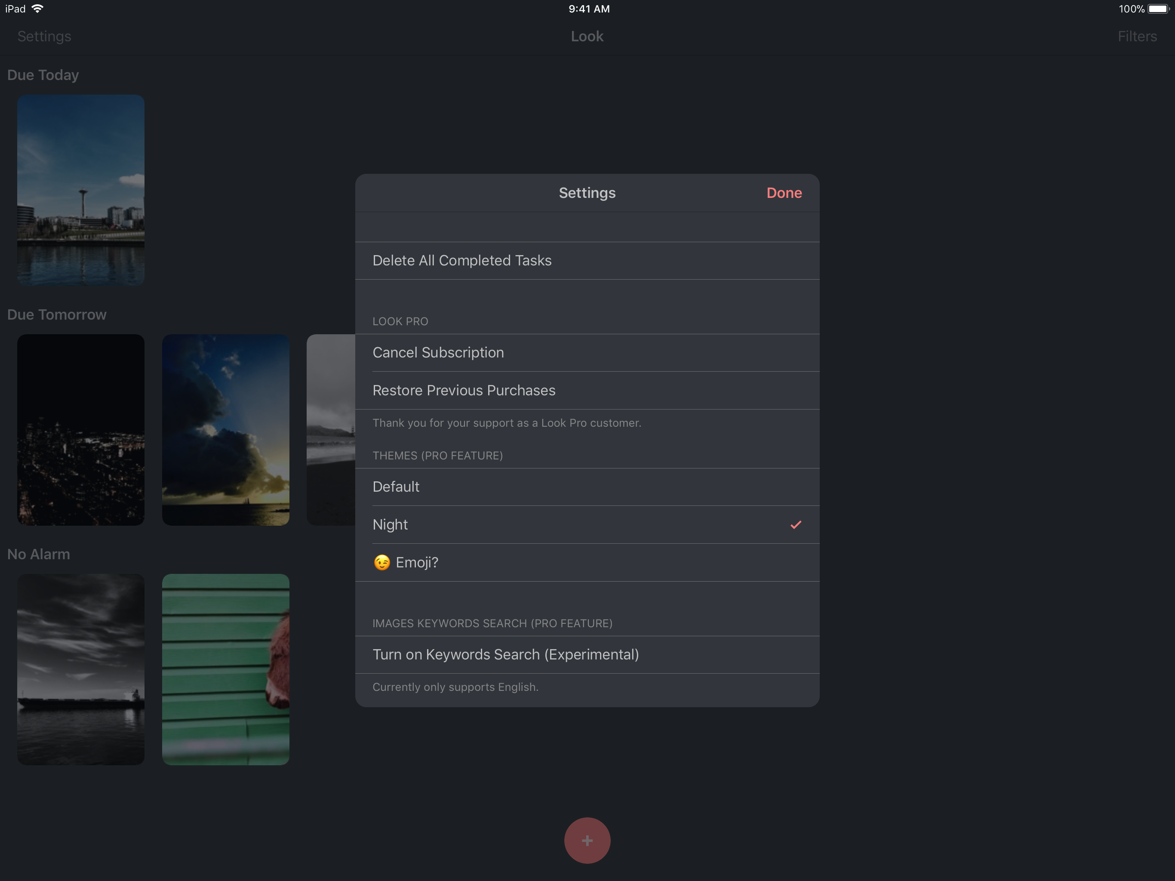The image size is (1175, 881).
Task: Tap IMAGES KEYWORDS SEARCH header label
Action: tap(492, 623)
